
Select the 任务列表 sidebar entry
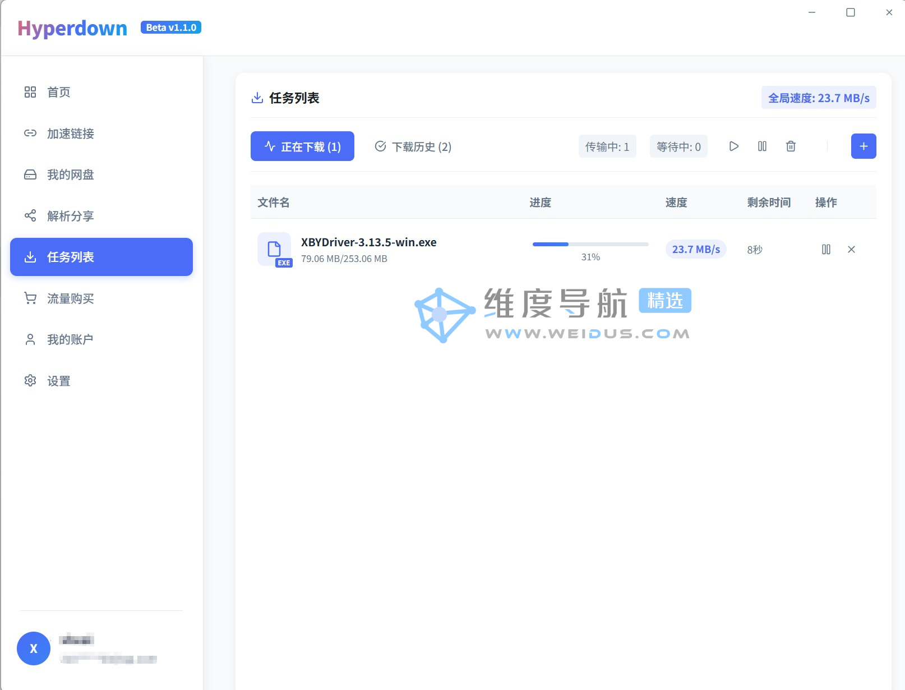click(x=71, y=257)
